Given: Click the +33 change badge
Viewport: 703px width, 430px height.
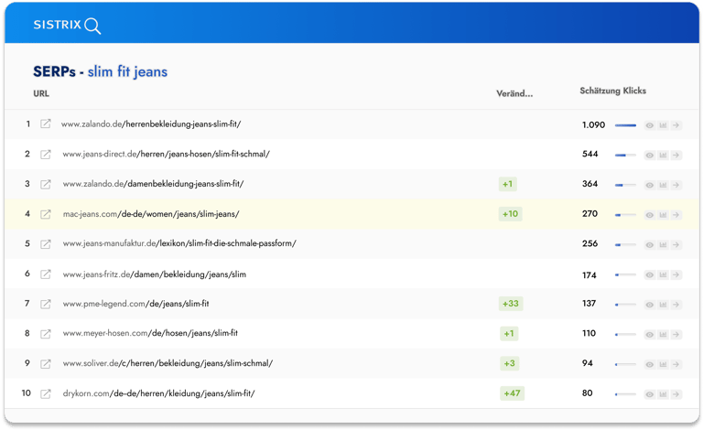Looking at the screenshot, I should pos(511,304).
